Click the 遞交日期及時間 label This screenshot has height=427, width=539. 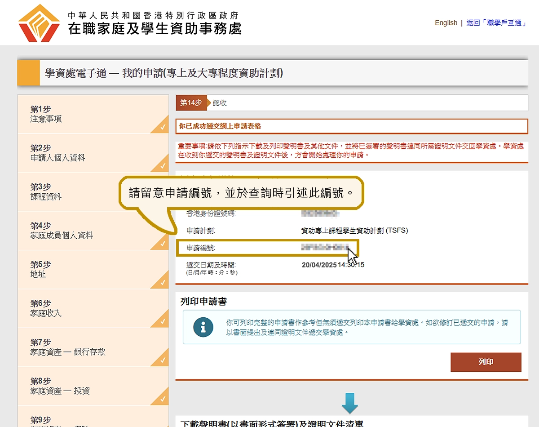211,265
